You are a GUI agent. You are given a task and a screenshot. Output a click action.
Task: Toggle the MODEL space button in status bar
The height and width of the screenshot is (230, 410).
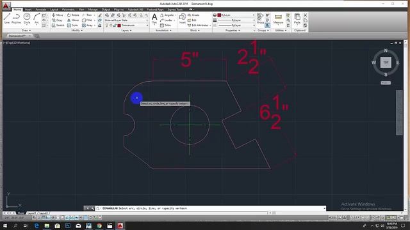coord(332,217)
